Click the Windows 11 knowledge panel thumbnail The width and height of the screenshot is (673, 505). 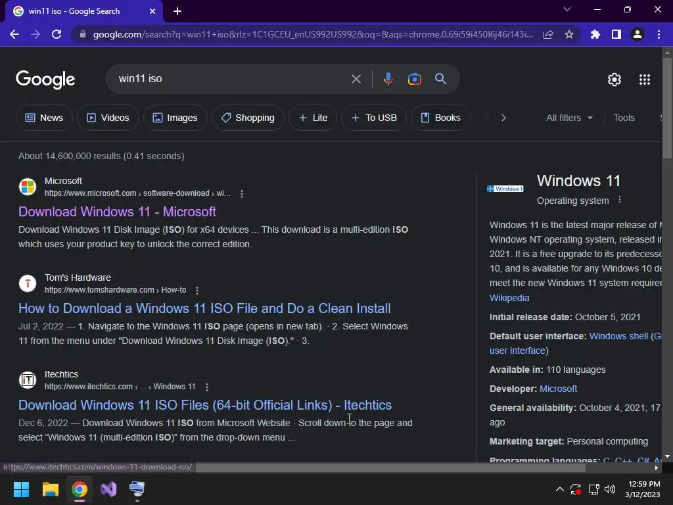pyautogui.click(x=505, y=189)
